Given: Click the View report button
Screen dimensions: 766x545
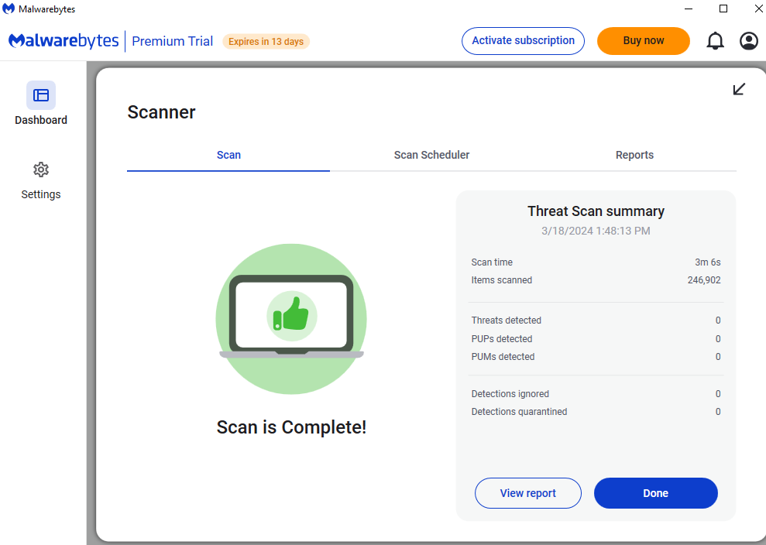Looking at the screenshot, I should 528,493.
